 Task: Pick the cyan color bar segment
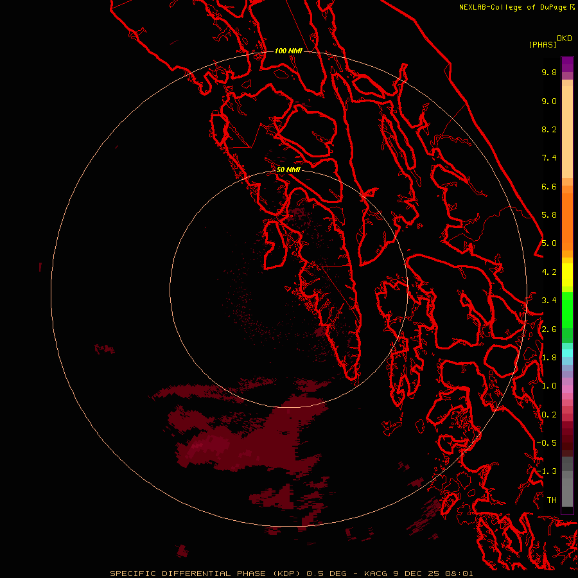567,353
